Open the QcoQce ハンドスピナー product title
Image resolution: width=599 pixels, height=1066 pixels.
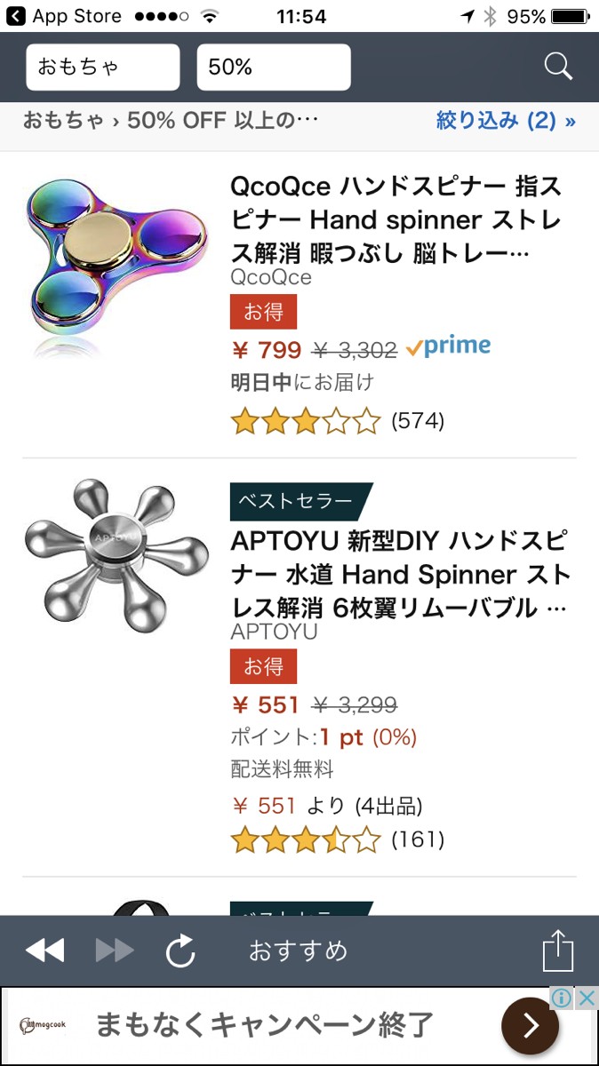(395, 220)
